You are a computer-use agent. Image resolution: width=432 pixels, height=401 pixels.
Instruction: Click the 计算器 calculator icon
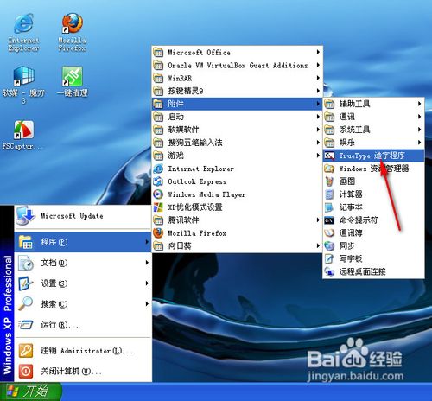[x=329, y=194]
